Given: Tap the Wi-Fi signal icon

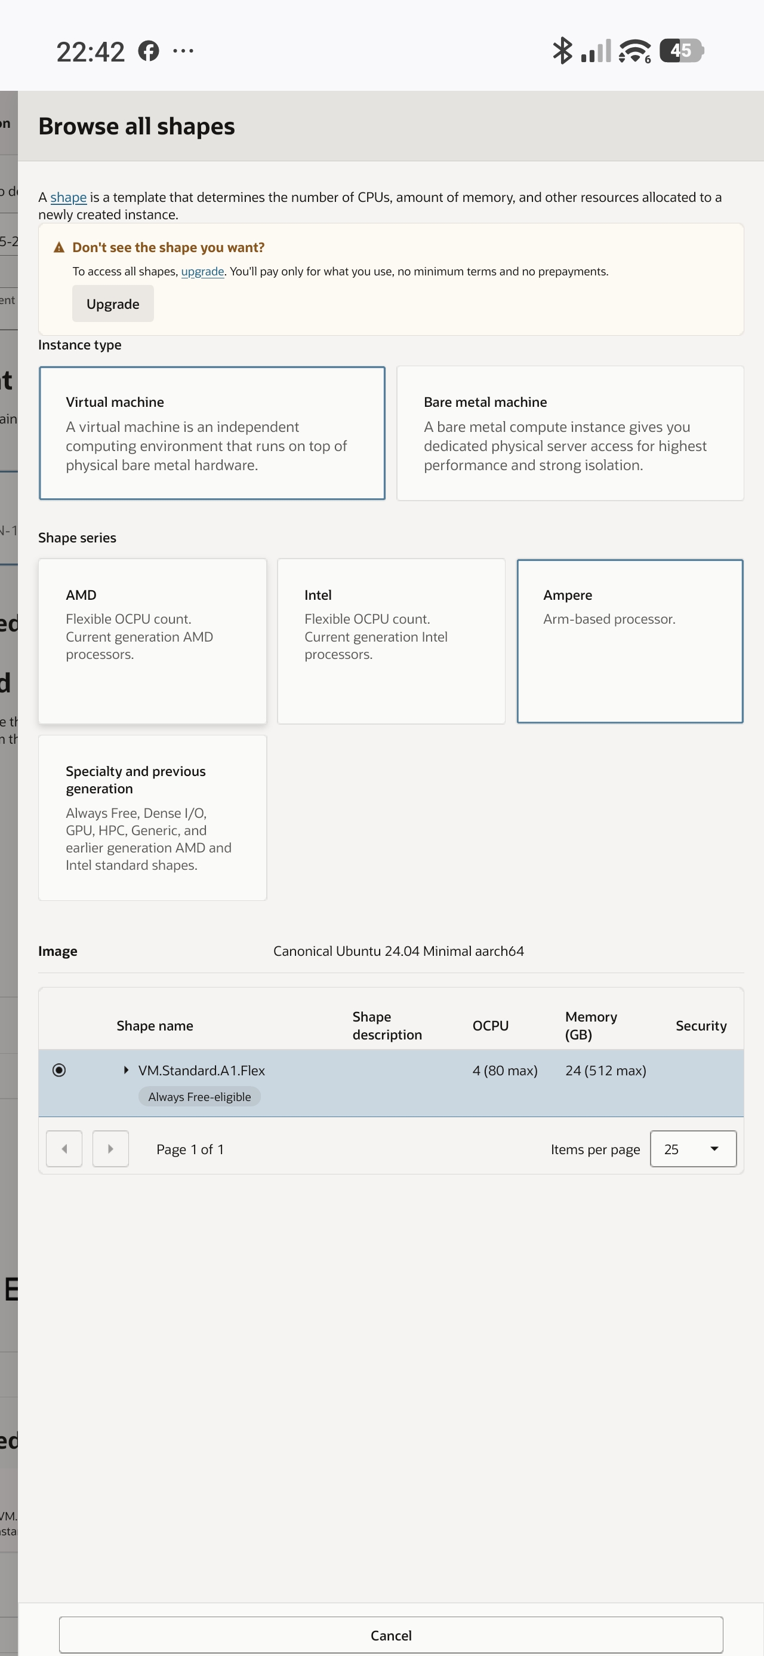Looking at the screenshot, I should (634, 51).
